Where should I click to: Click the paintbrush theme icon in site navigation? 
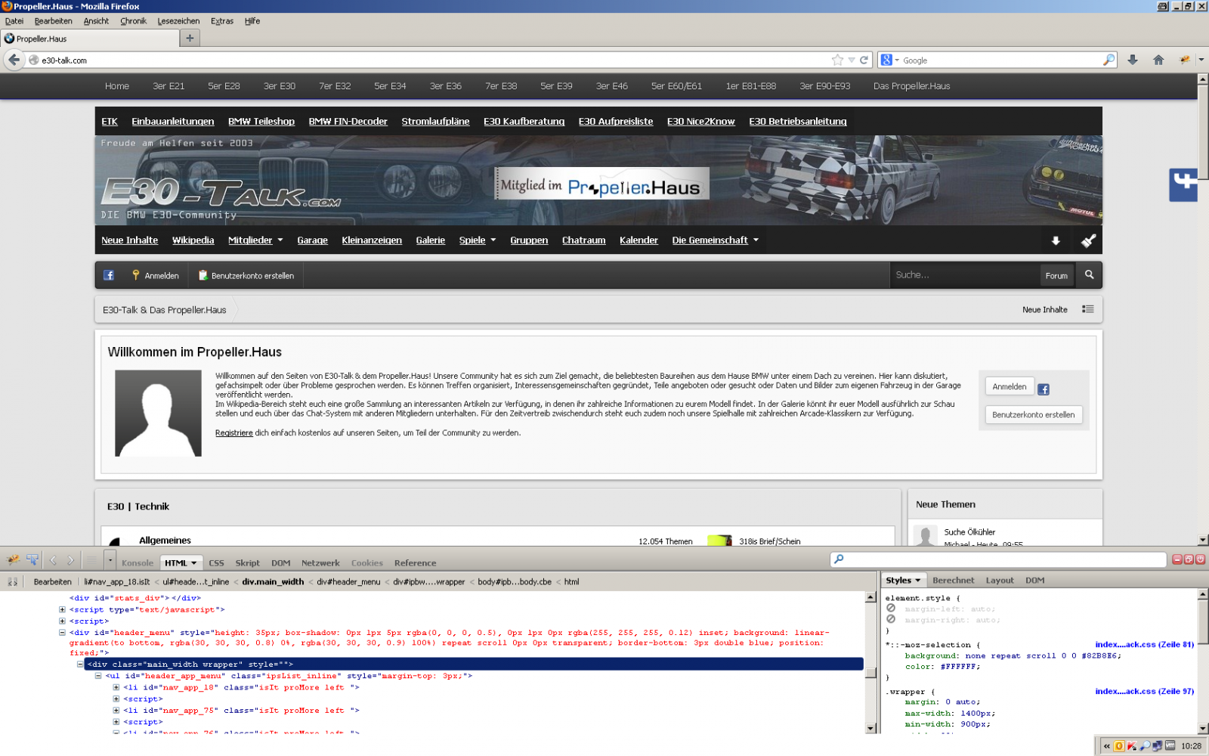1088,240
